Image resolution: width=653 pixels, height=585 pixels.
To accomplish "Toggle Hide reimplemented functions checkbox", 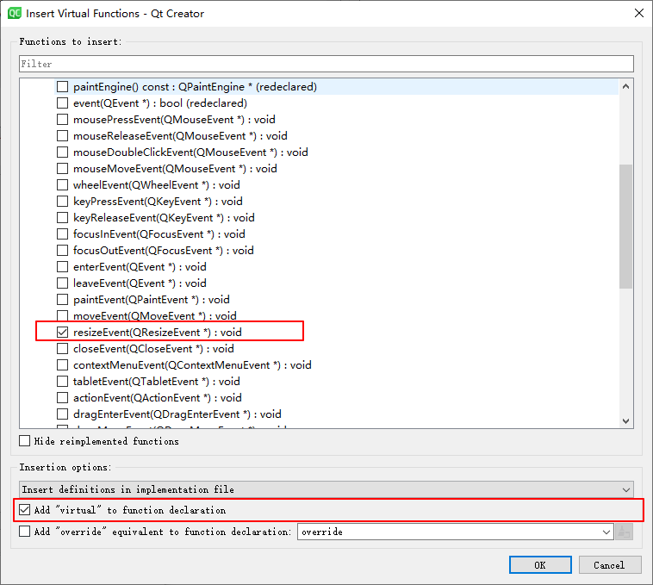I will coord(25,441).
